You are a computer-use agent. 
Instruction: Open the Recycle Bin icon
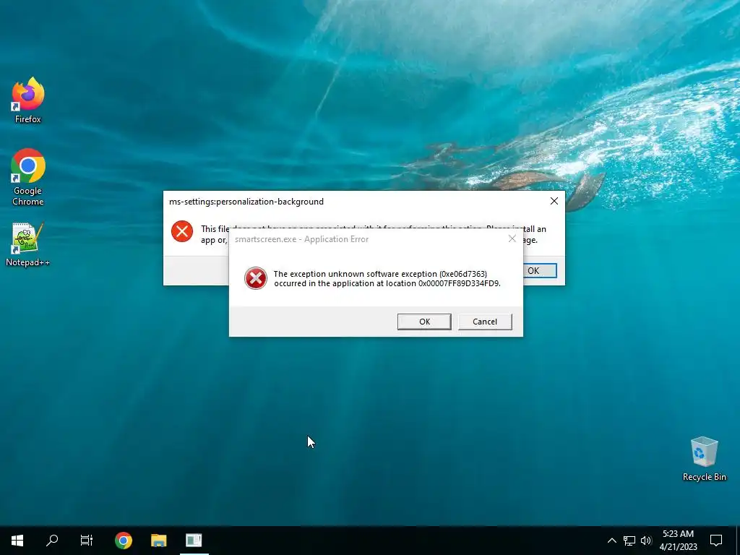[704, 459]
